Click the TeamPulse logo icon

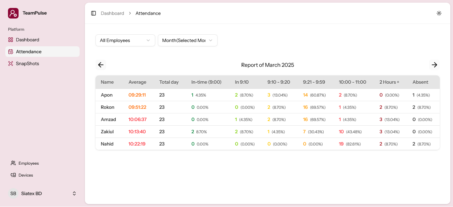13,13
